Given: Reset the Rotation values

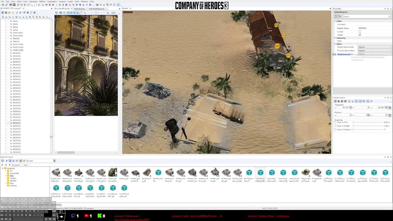Looking at the screenshot, I should point(390,115).
